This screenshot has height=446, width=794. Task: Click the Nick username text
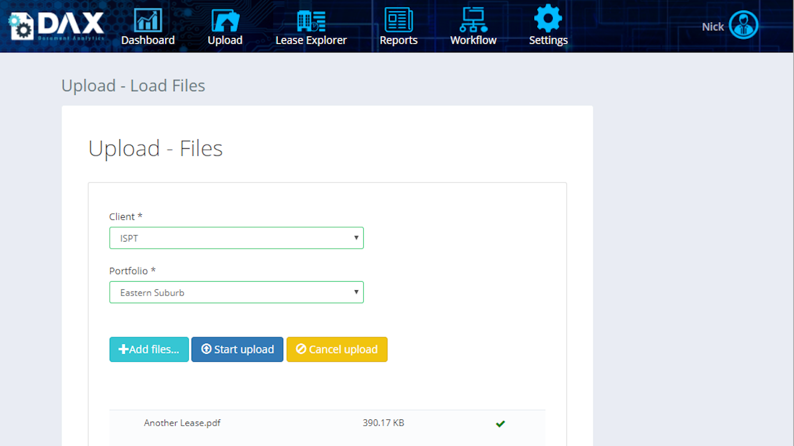[713, 27]
